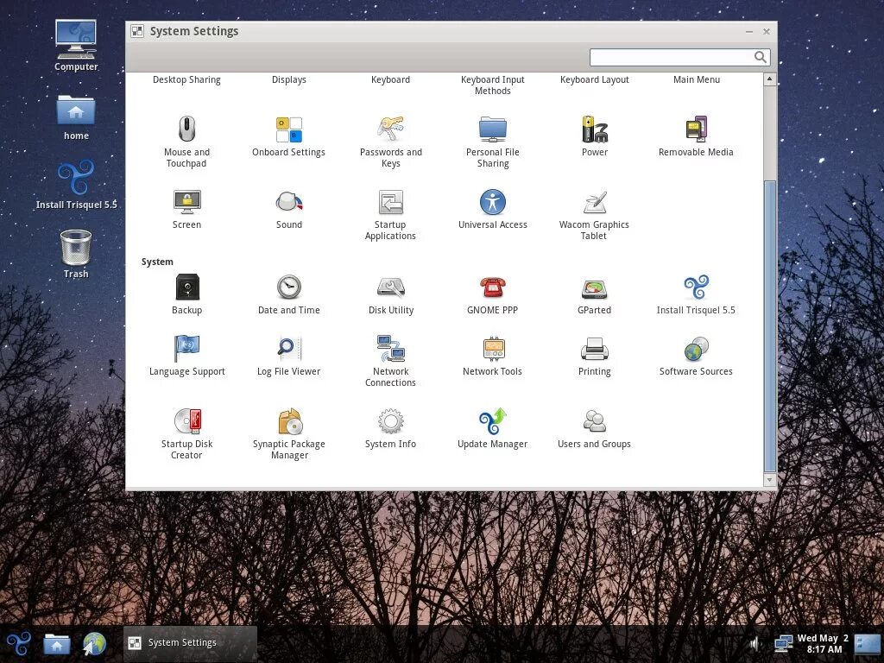Click the date and time clock
The height and width of the screenshot is (663, 884).
point(823,643)
